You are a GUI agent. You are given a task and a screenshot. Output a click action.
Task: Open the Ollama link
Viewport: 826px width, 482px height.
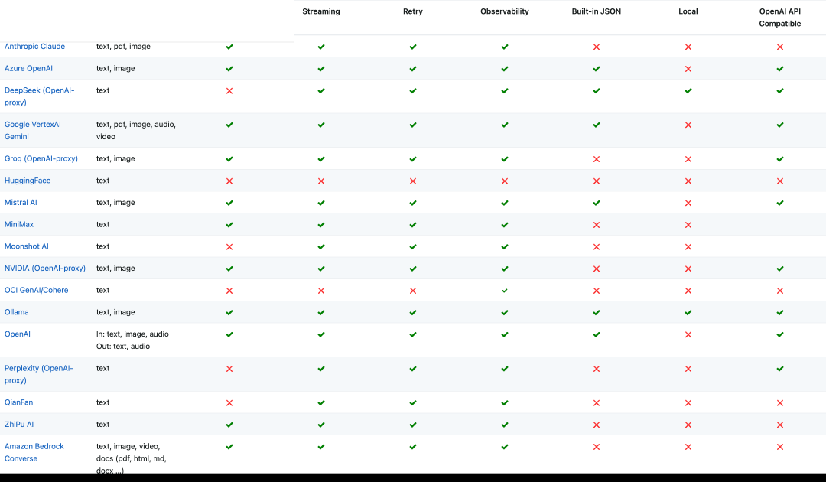[16, 312]
